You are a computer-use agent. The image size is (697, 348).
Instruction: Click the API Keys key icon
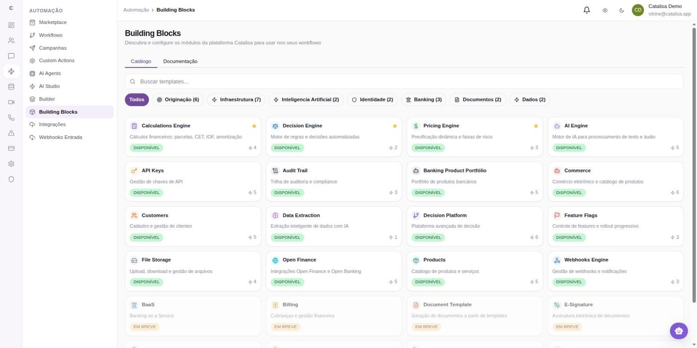pyautogui.click(x=134, y=171)
